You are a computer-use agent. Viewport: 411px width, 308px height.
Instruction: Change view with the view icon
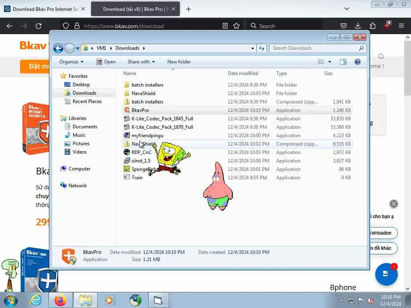click(321, 62)
